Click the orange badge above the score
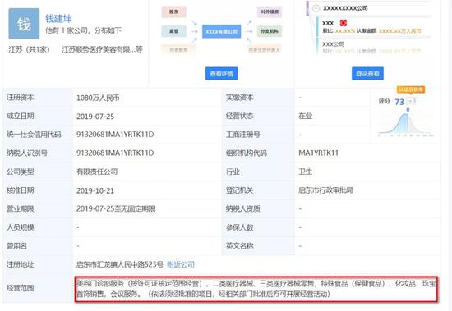 click(411, 89)
